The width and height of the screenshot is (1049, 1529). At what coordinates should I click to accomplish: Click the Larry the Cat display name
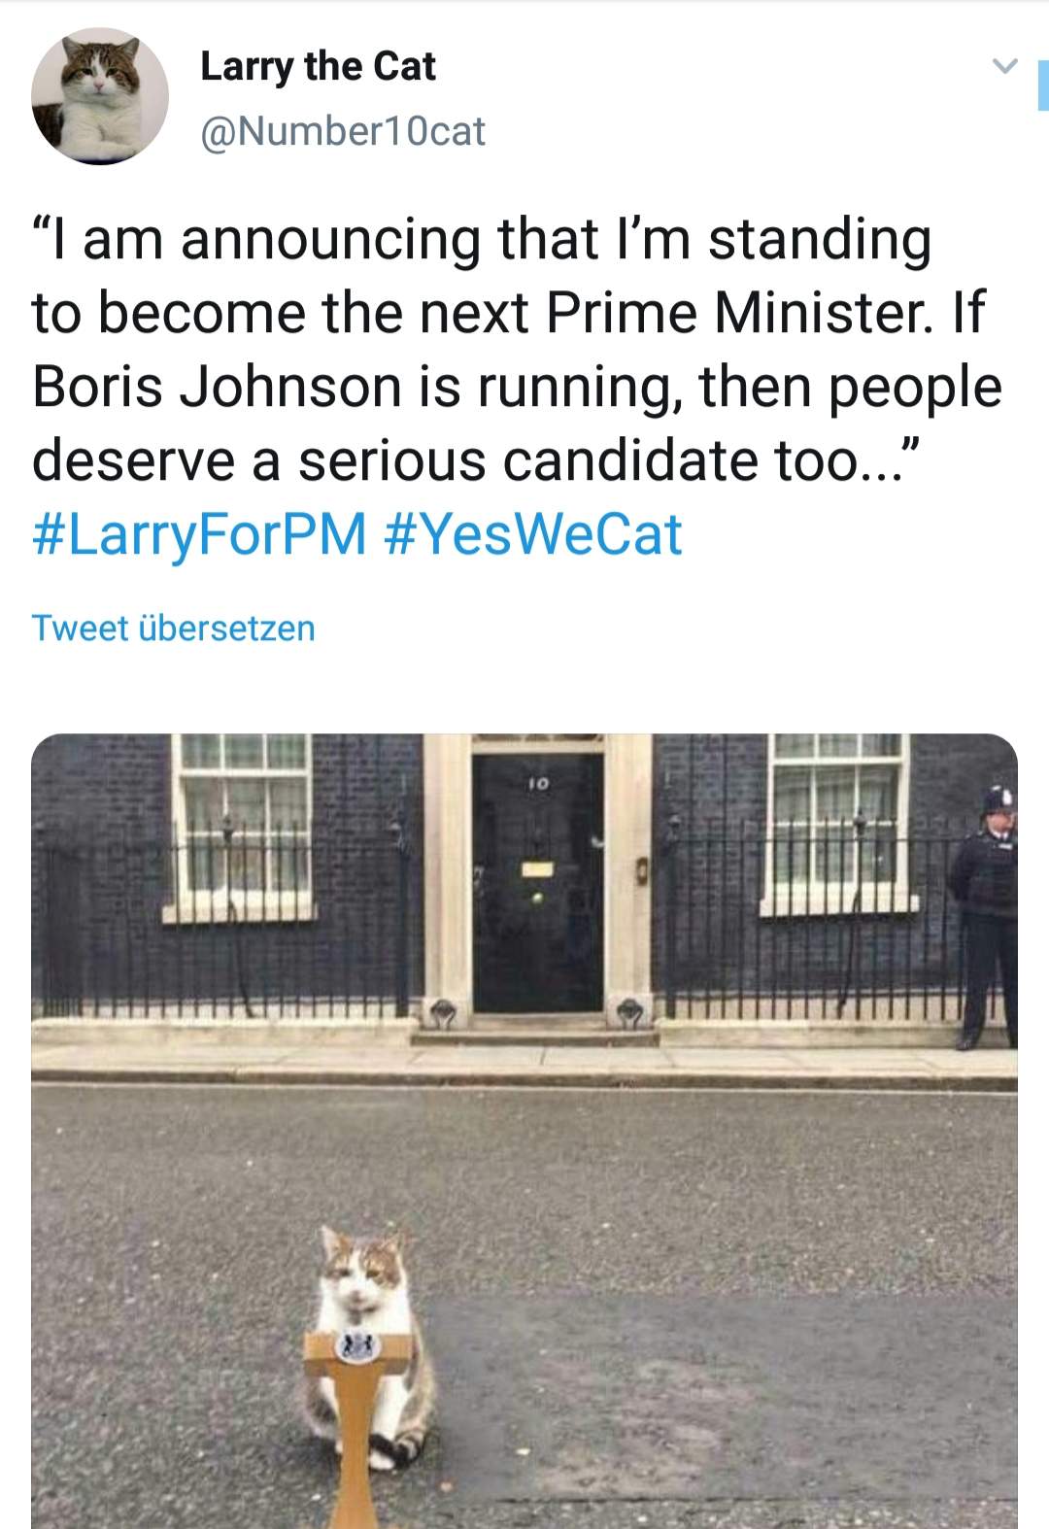[x=318, y=66]
